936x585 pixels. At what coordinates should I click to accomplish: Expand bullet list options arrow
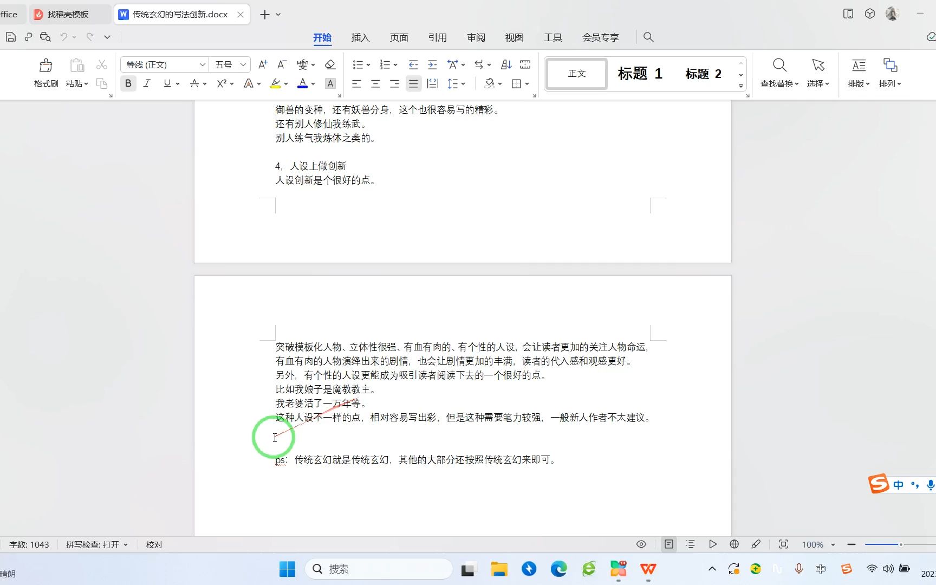(x=368, y=65)
